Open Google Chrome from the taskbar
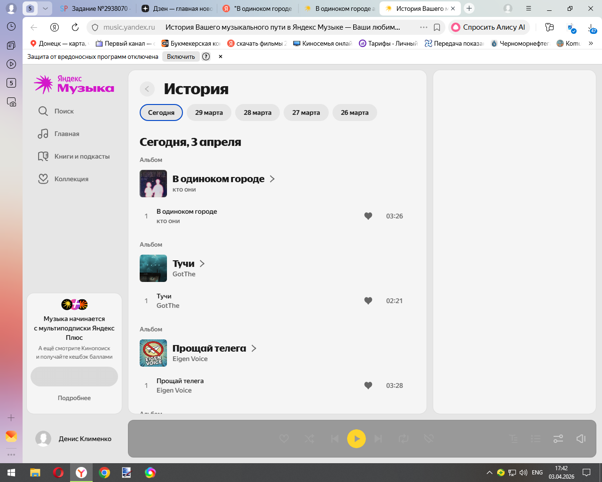 point(104,473)
